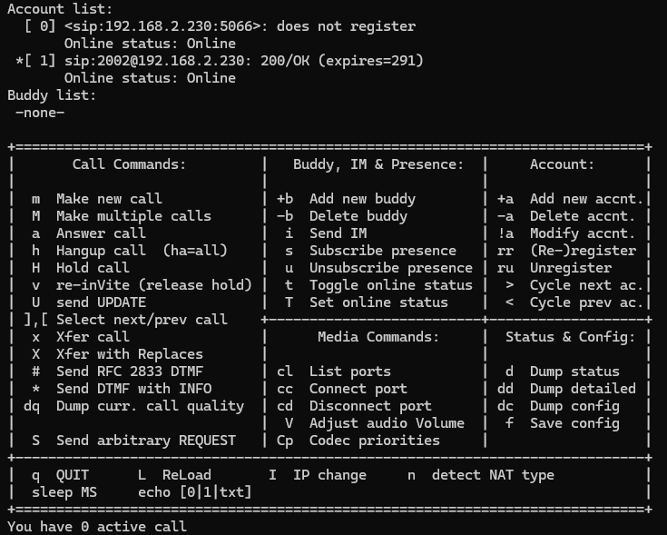Click the 'Dump status' config command

574,372
